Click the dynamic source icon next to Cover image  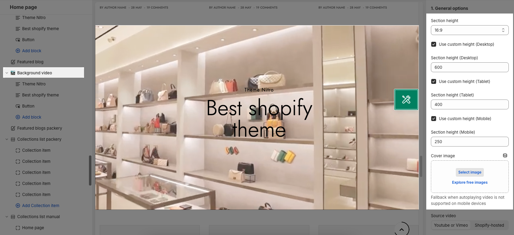click(x=505, y=156)
